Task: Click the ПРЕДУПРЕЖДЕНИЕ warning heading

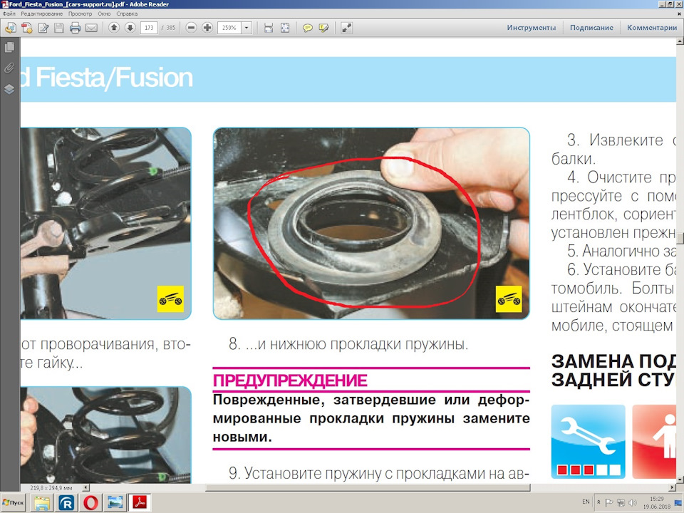Action: [290, 380]
